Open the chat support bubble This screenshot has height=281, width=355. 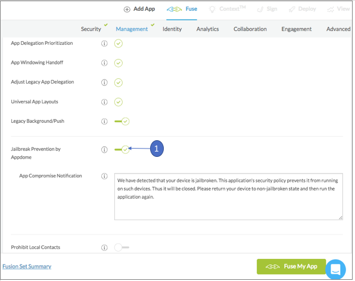tap(335, 270)
